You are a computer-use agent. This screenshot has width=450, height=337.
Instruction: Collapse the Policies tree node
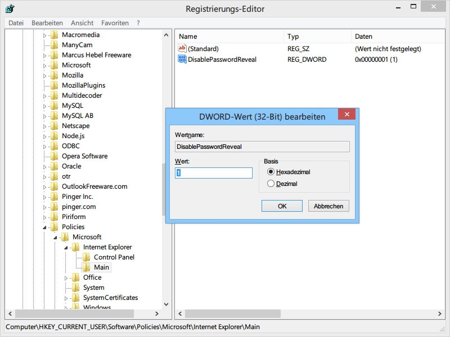coord(44,227)
